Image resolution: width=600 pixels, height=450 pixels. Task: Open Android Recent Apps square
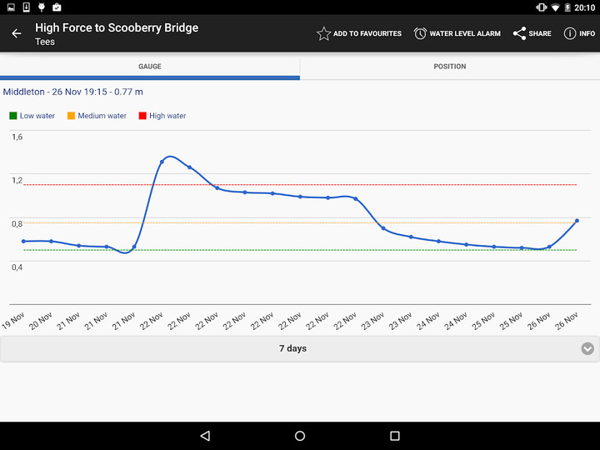point(395,436)
